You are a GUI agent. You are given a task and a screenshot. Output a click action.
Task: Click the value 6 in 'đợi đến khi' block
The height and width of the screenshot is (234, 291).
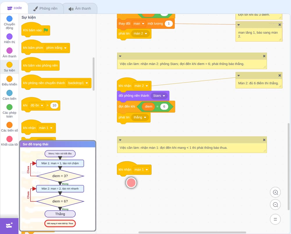(x=164, y=107)
